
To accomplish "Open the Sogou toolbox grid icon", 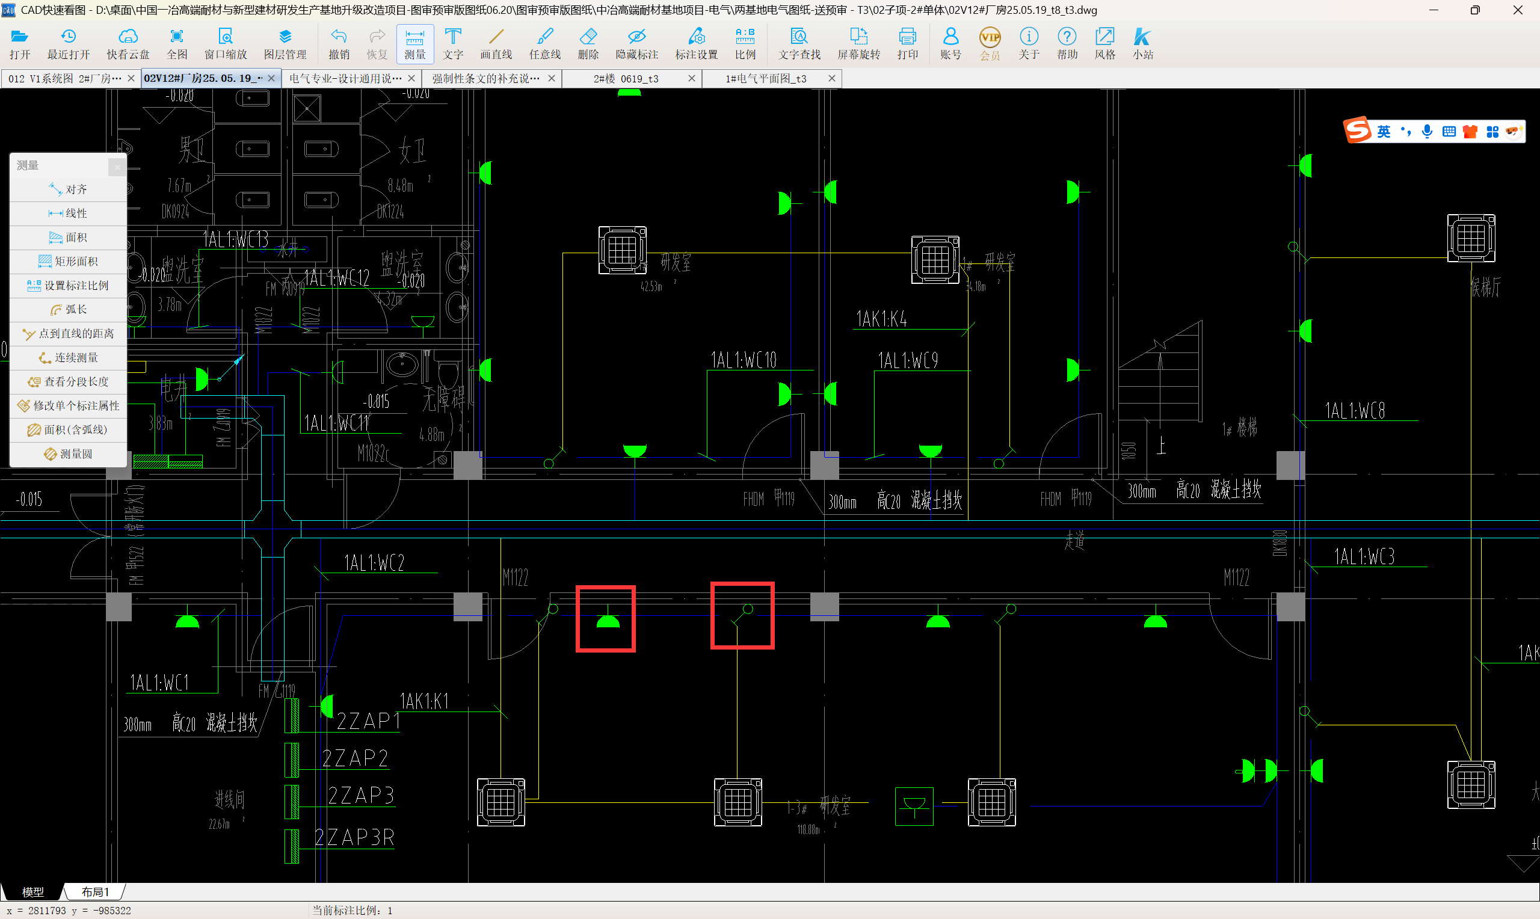I will [1492, 131].
